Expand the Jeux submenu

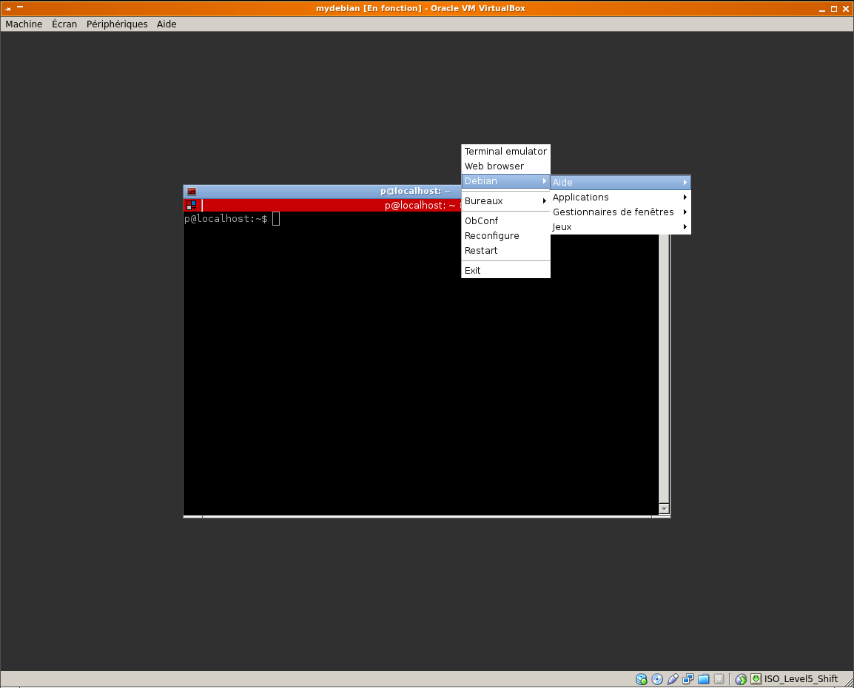pos(620,227)
